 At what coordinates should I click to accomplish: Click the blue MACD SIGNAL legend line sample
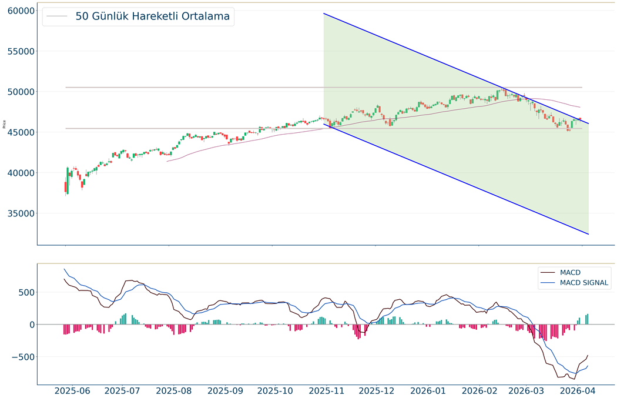548,283
